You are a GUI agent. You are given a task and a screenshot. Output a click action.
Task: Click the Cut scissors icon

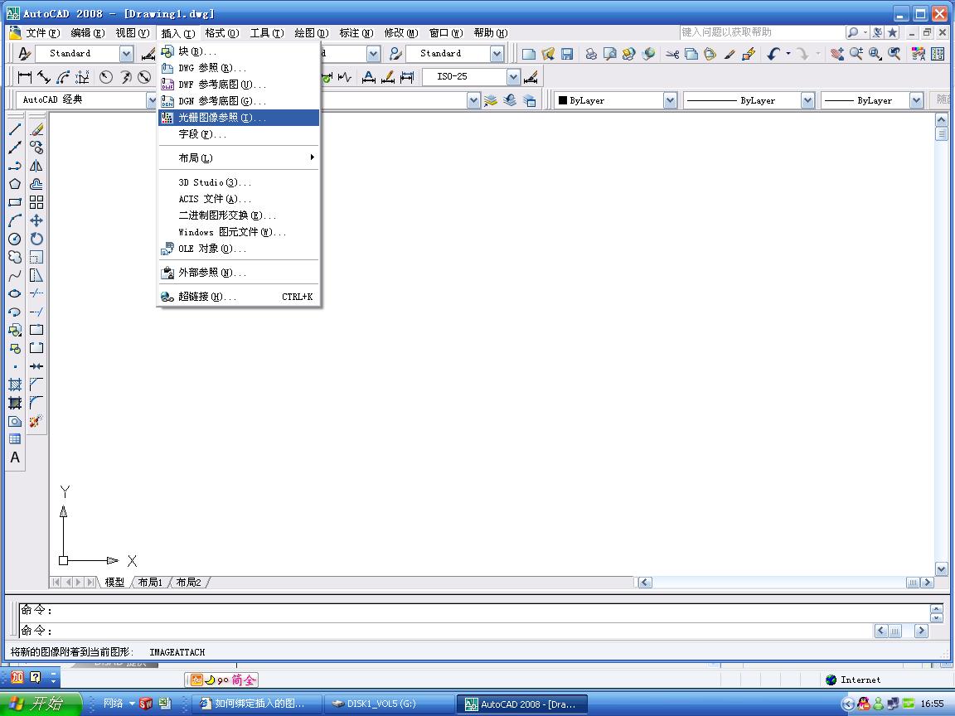[672, 54]
